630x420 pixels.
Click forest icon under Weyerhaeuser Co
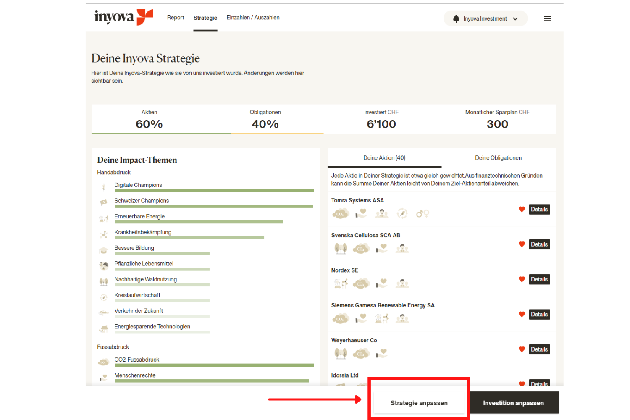pos(341,354)
